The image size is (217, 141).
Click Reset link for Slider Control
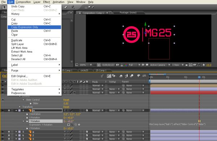pyautogui.click(x=66, y=100)
